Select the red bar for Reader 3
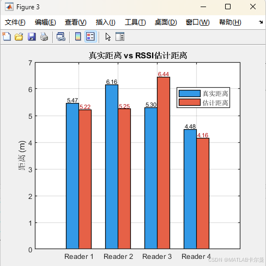266x266 pixels. click(x=164, y=163)
